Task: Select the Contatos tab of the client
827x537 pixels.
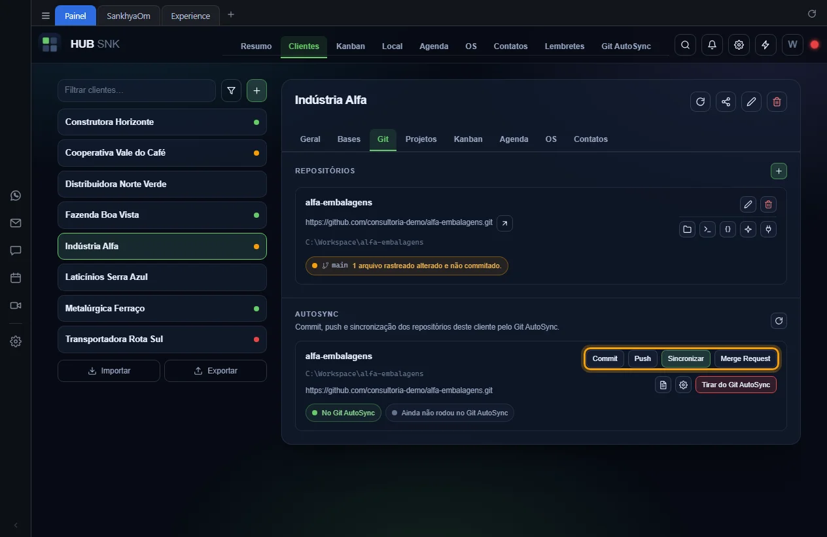Action: 591,139
